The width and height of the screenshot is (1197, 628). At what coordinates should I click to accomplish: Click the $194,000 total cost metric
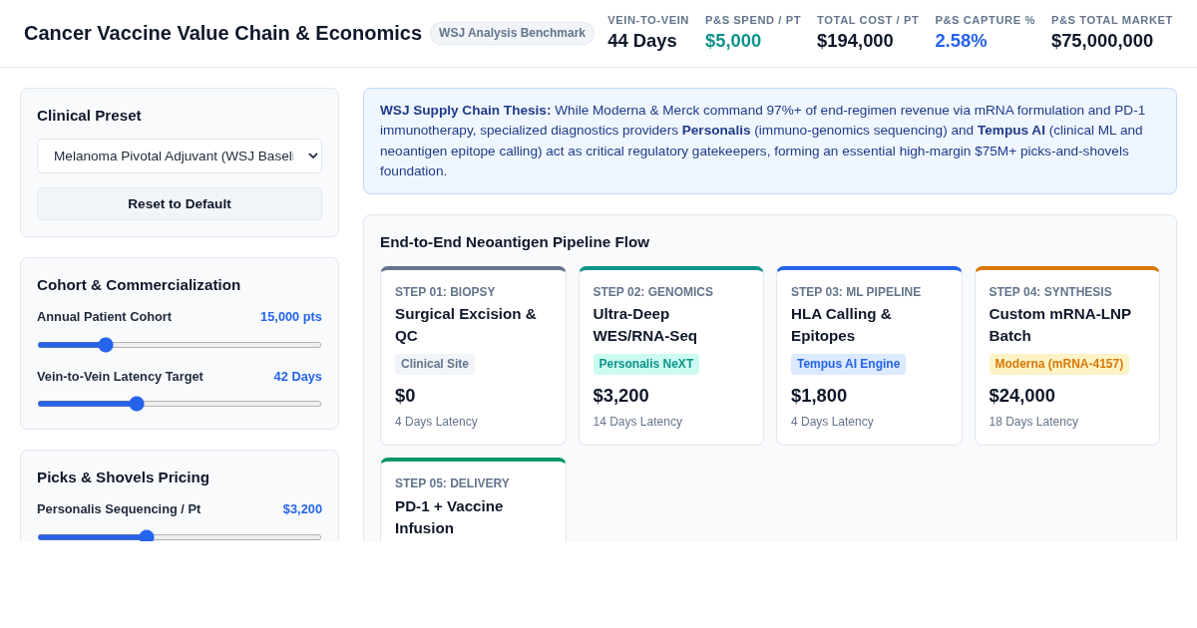click(x=855, y=41)
